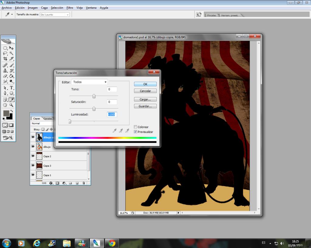Uncheck the Previsualizar checkbox
311x248 pixels.
pyautogui.click(x=135, y=132)
